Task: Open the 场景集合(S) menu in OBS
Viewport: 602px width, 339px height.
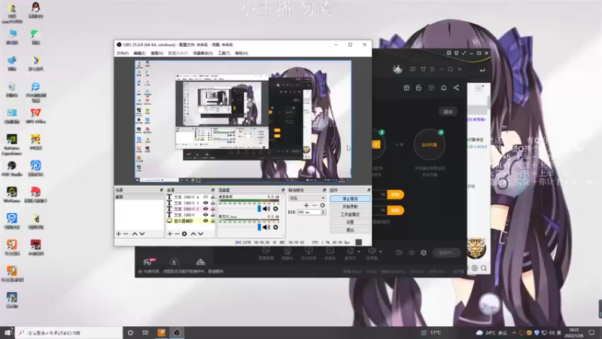Action: [x=202, y=53]
